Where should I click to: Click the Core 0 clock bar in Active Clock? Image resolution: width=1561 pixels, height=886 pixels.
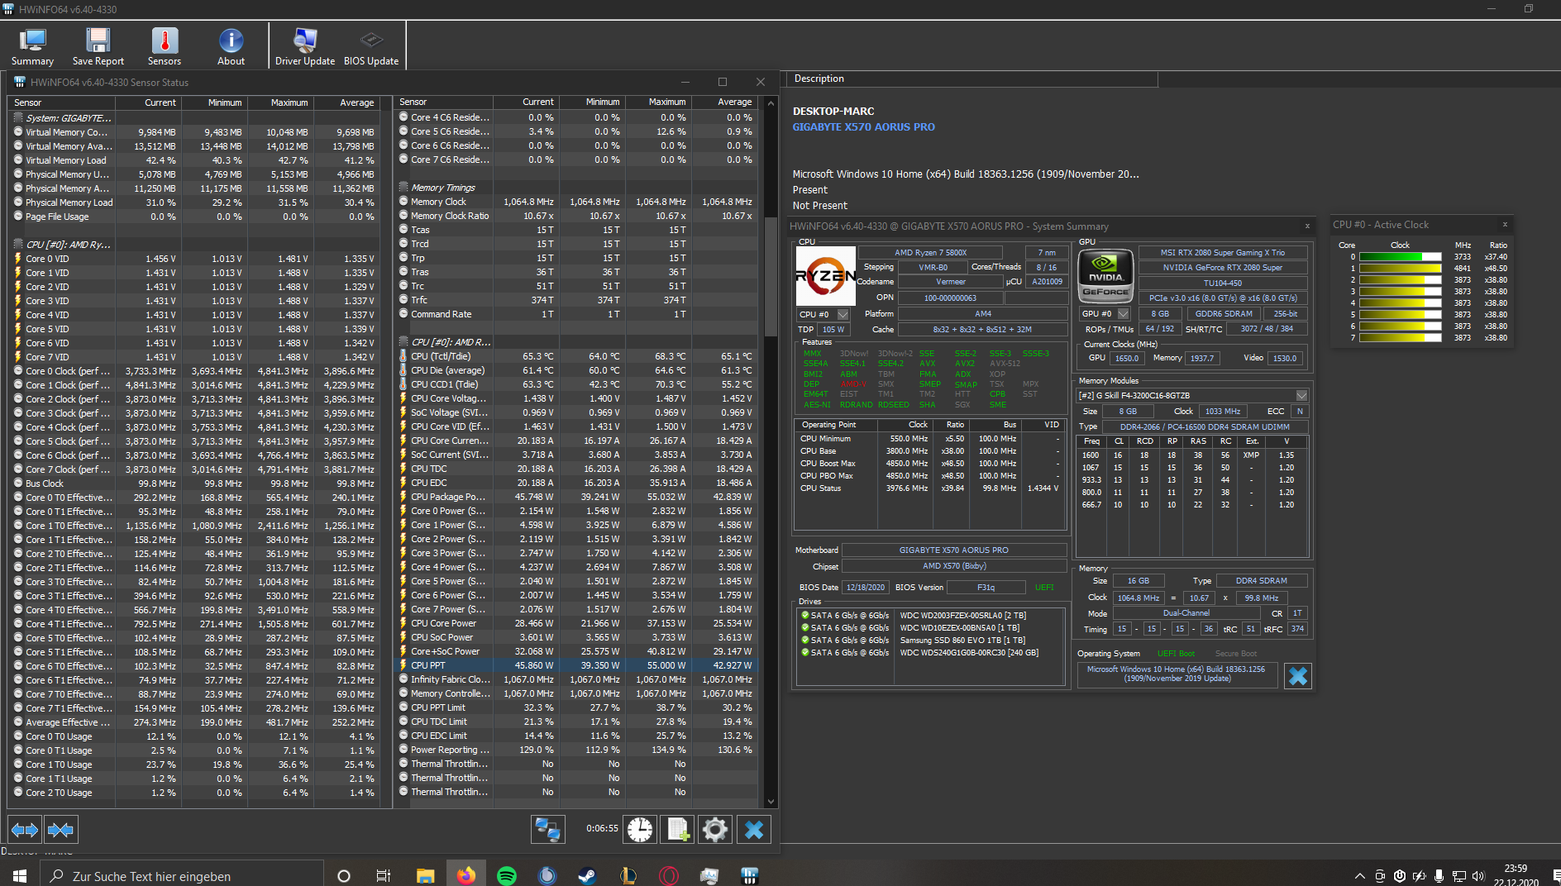click(x=1400, y=257)
